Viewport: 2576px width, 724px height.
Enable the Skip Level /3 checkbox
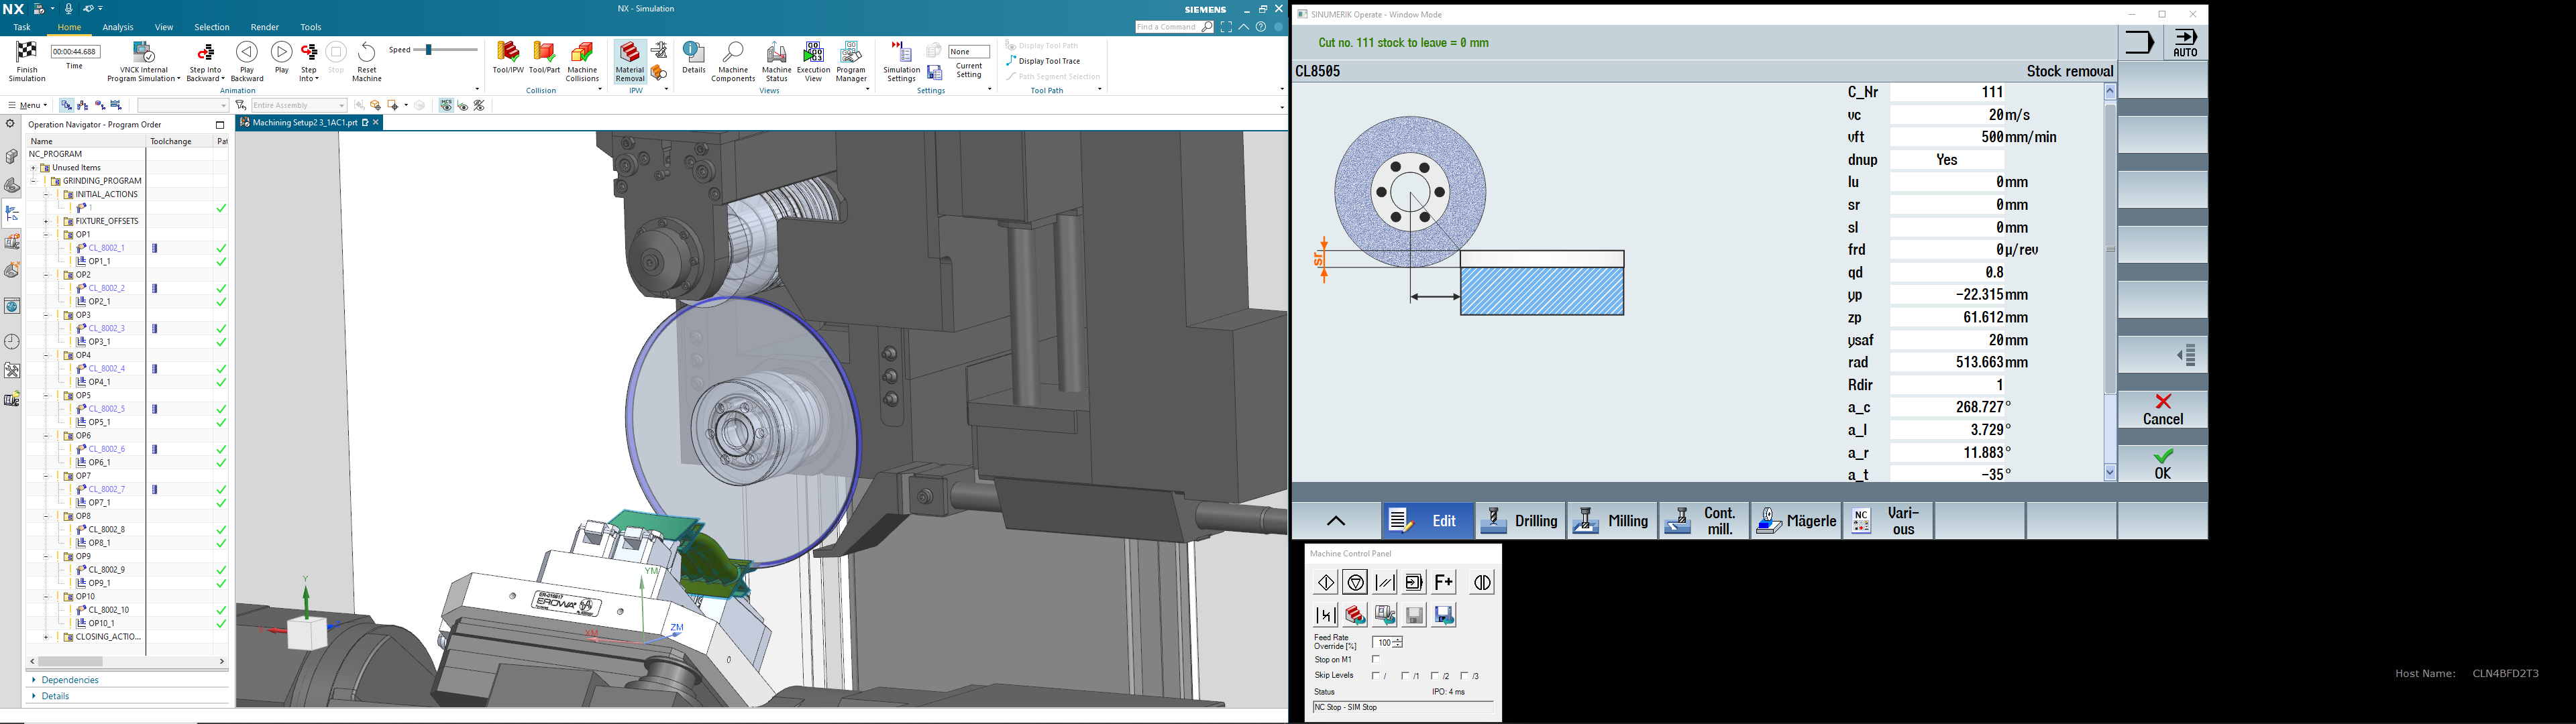1466,676
